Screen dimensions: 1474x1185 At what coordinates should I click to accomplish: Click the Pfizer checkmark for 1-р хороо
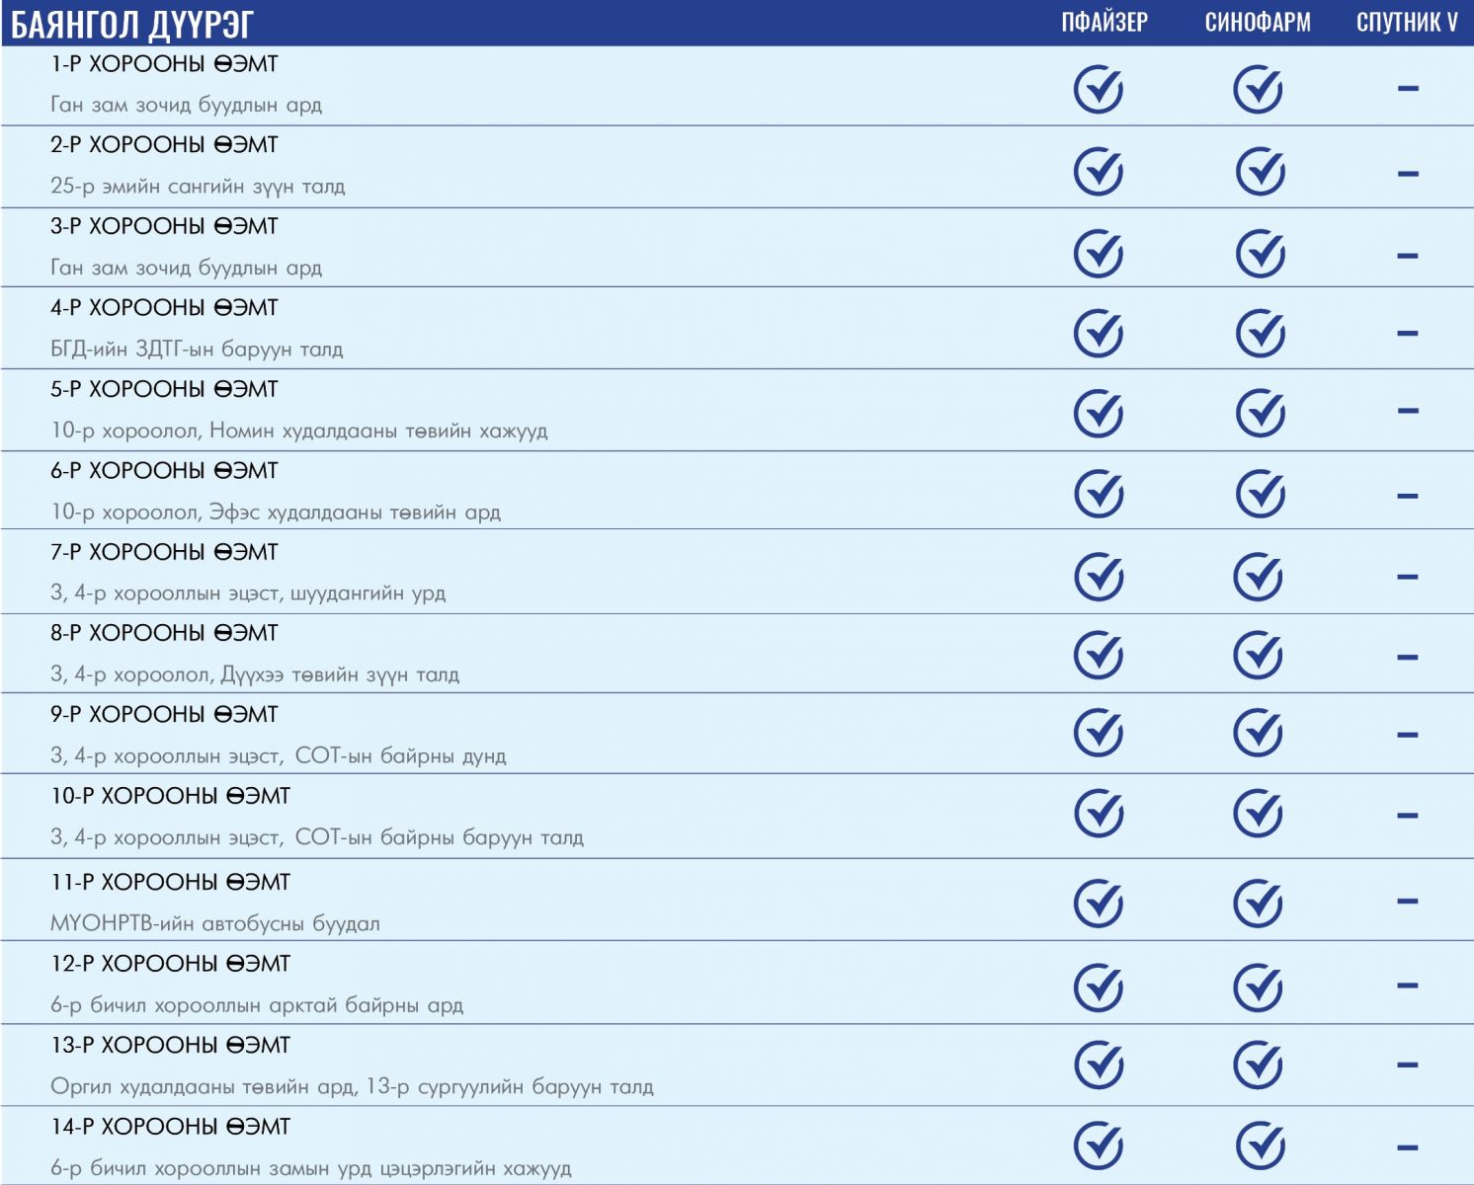(x=1098, y=90)
